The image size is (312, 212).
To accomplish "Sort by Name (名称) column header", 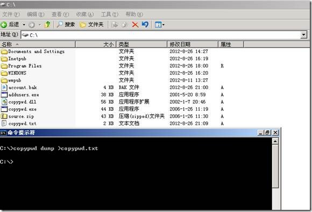I will (38, 44).
